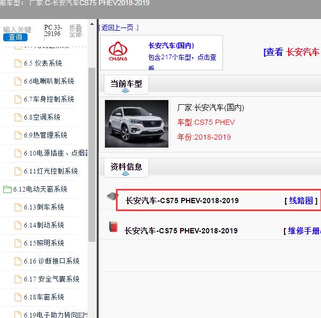Open 6.15照明系统 tree item

pos(43,243)
